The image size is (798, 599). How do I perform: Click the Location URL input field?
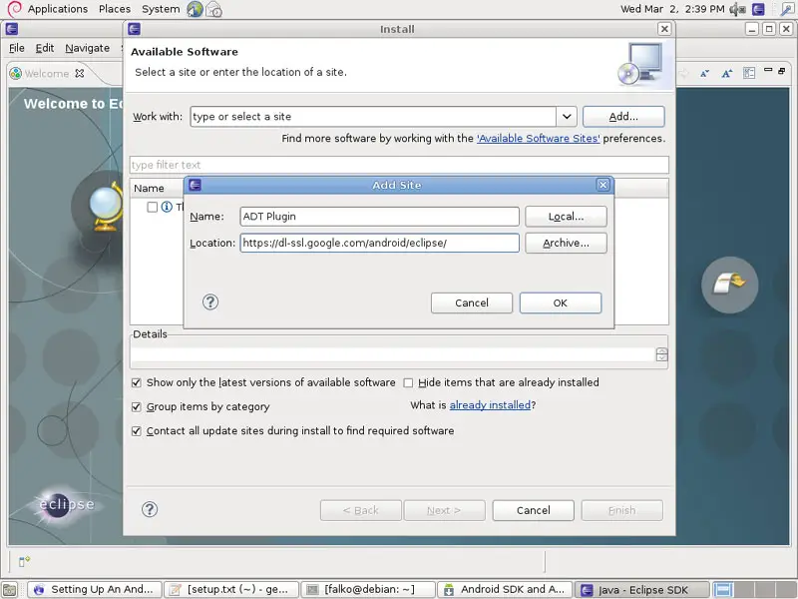point(380,243)
